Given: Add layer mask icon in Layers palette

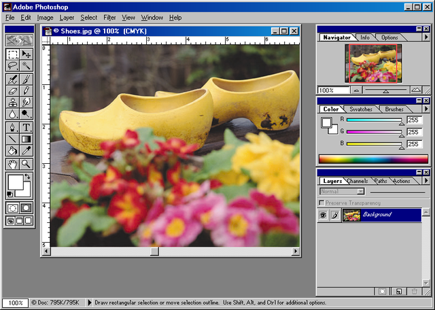Looking at the screenshot, I should click(383, 292).
